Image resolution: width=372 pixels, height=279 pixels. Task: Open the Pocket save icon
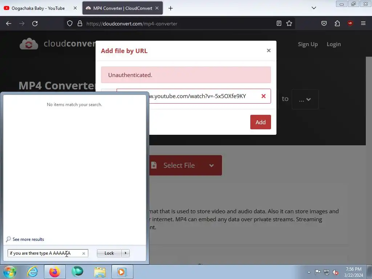324,23
